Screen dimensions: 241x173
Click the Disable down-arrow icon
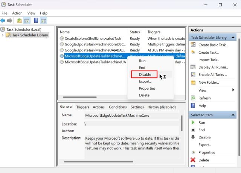coord(193,137)
